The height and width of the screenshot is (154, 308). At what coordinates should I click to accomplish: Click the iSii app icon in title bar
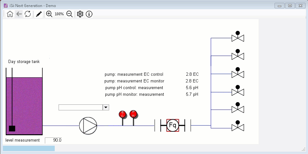coord(6,5)
